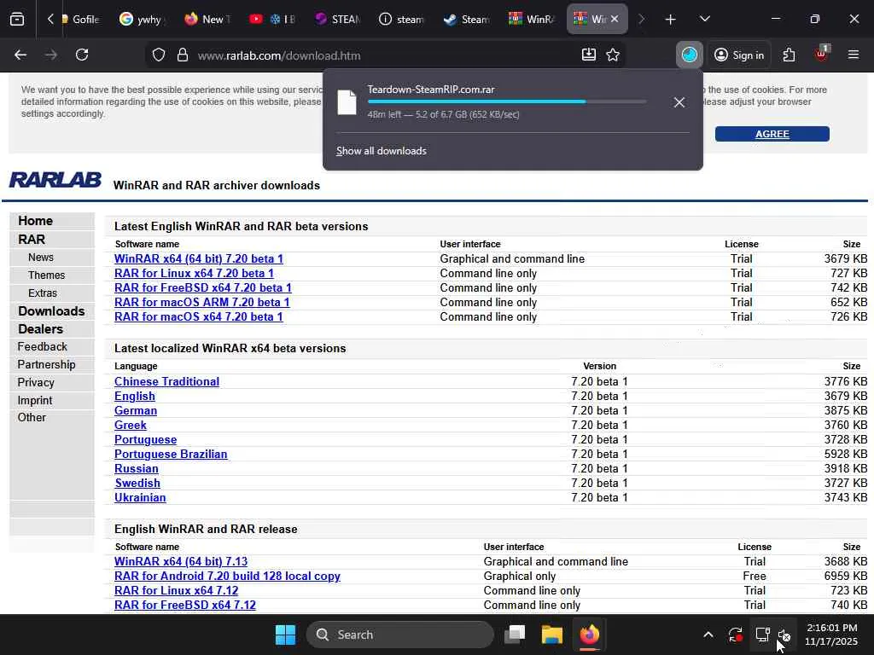The width and height of the screenshot is (874, 655).
Task: Close the active WinRAR tab
Action: point(615,19)
